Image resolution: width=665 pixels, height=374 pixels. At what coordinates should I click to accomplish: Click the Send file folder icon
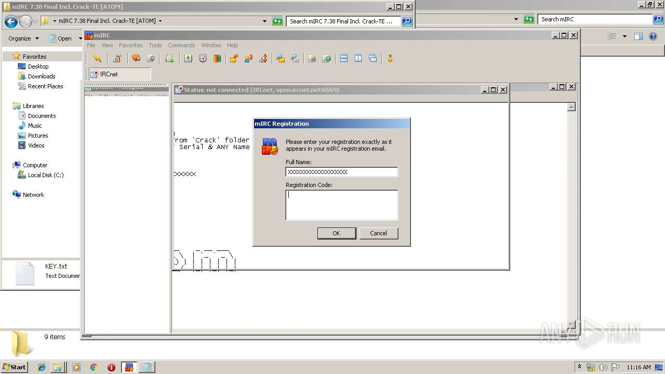click(234, 58)
